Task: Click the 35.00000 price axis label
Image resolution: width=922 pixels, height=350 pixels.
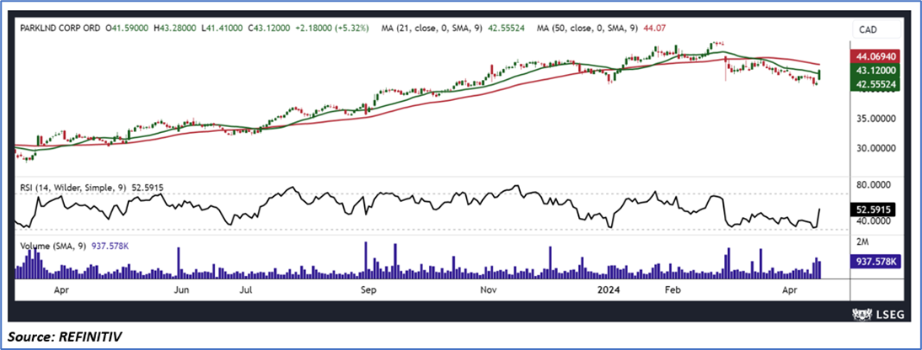Action: click(876, 118)
